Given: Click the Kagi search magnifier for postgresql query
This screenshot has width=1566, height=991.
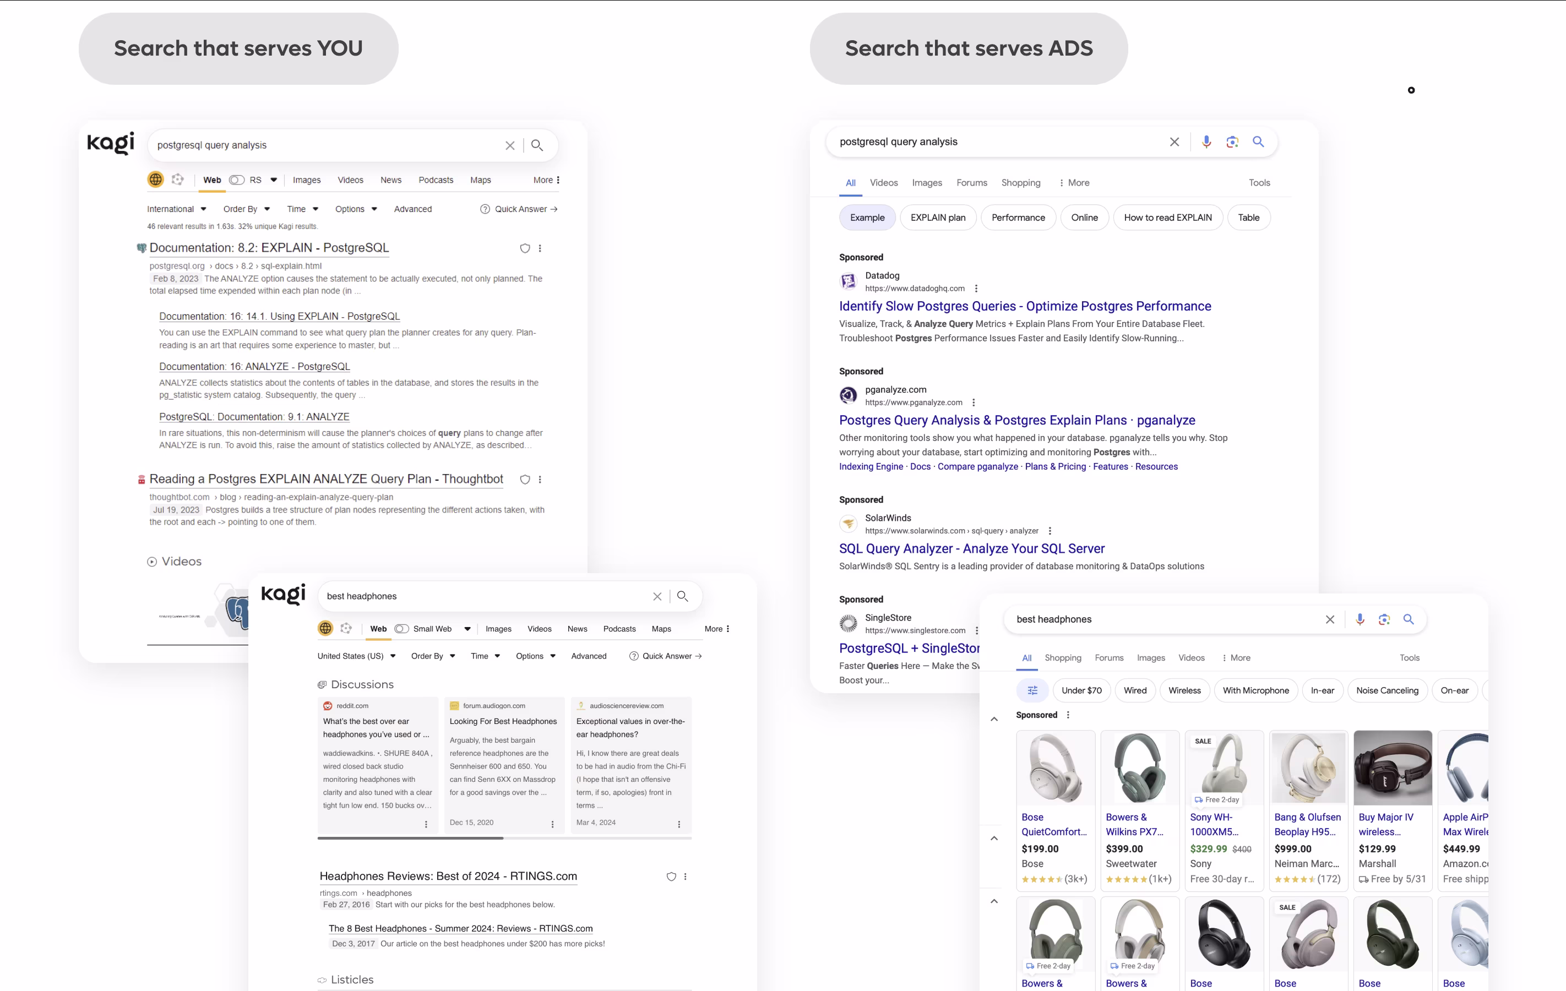Looking at the screenshot, I should 536,145.
